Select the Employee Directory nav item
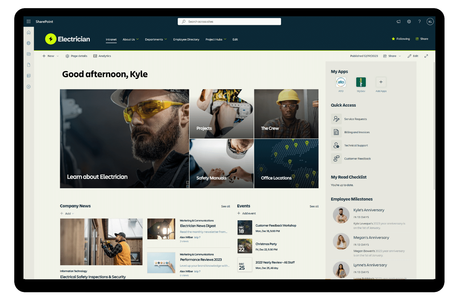457x299 pixels. point(186,39)
